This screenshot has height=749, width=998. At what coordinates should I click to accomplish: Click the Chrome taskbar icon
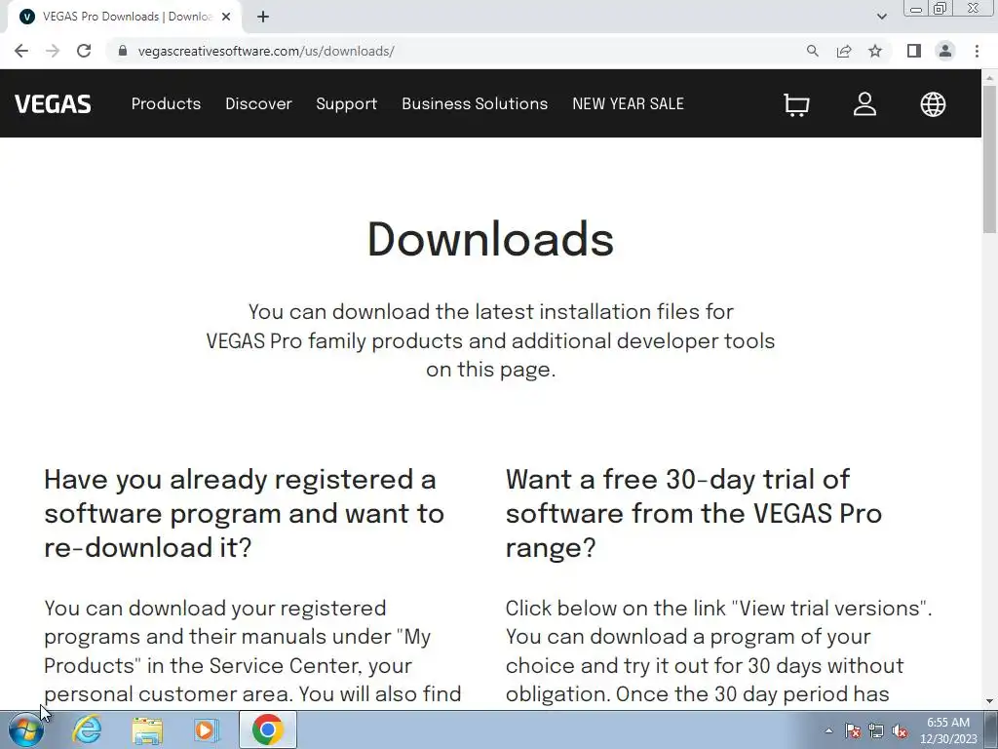click(268, 729)
